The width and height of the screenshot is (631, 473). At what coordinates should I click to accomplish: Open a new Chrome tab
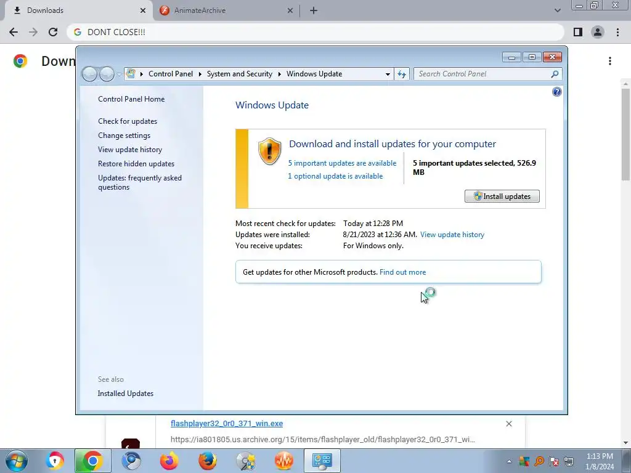[314, 10]
